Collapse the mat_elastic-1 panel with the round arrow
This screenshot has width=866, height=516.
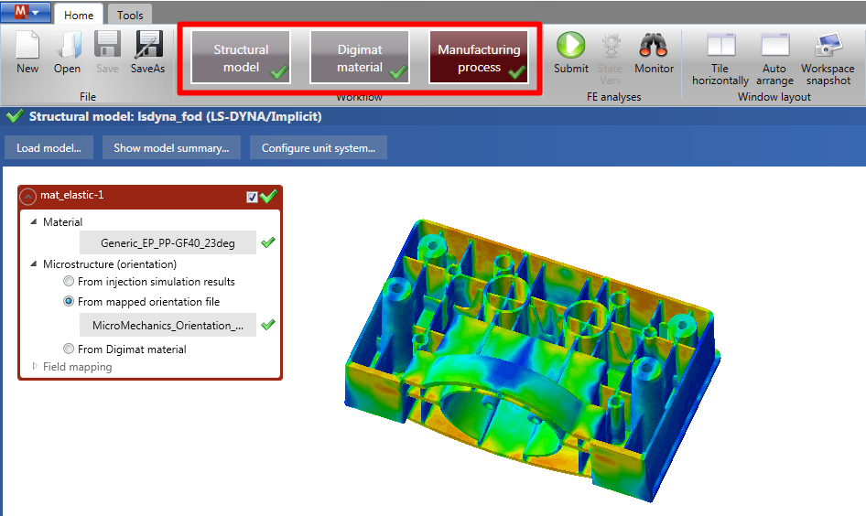tap(28, 196)
